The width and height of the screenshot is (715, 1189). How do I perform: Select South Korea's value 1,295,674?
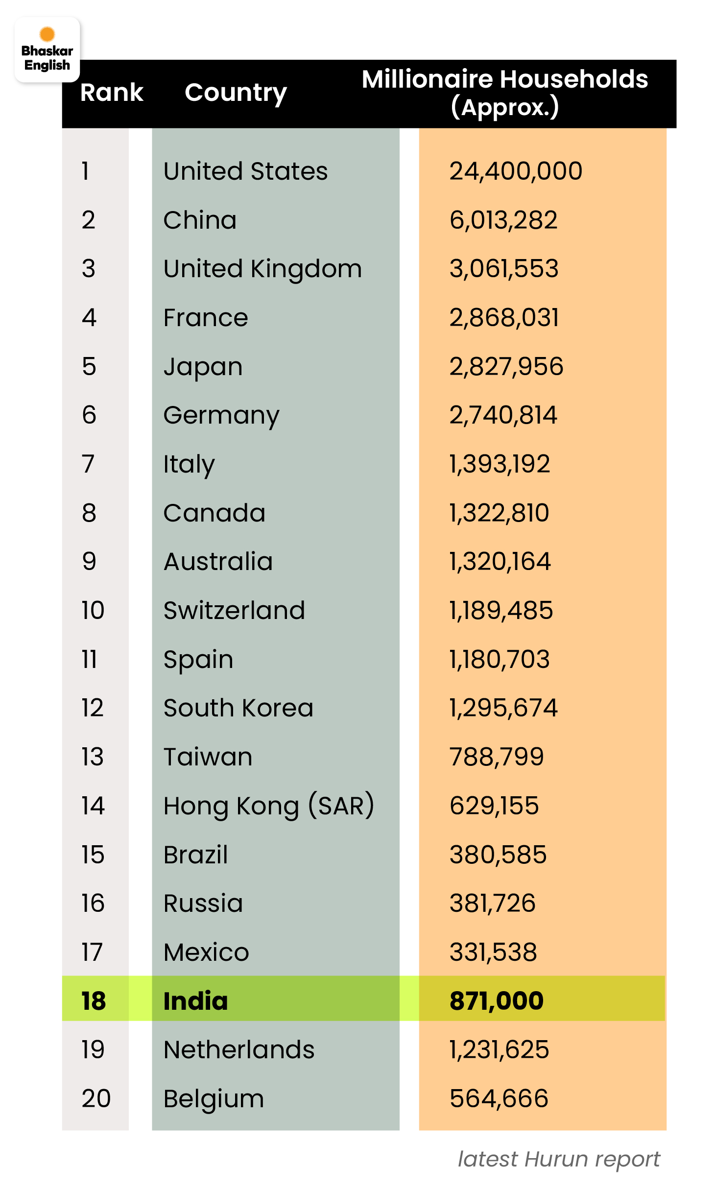[503, 708]
